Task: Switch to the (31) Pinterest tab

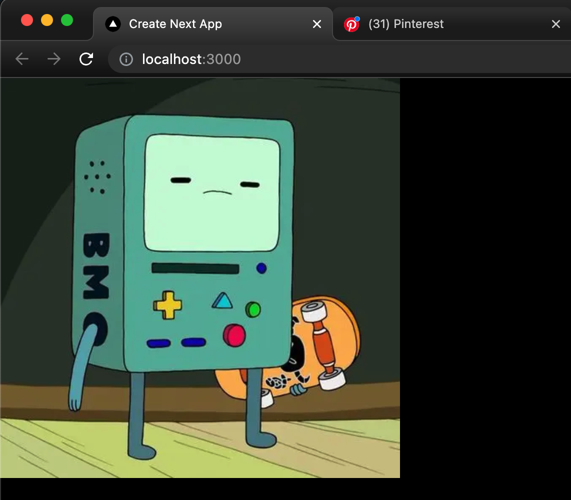Action: pos(452,24)
